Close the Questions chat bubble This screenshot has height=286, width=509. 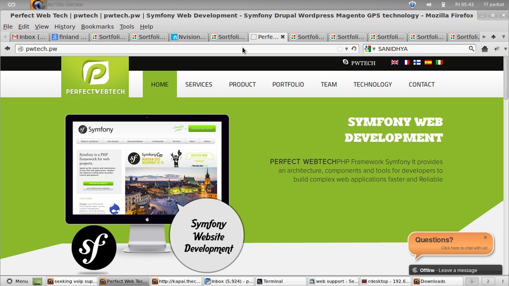pyautogui.click(x=485, y=237)
